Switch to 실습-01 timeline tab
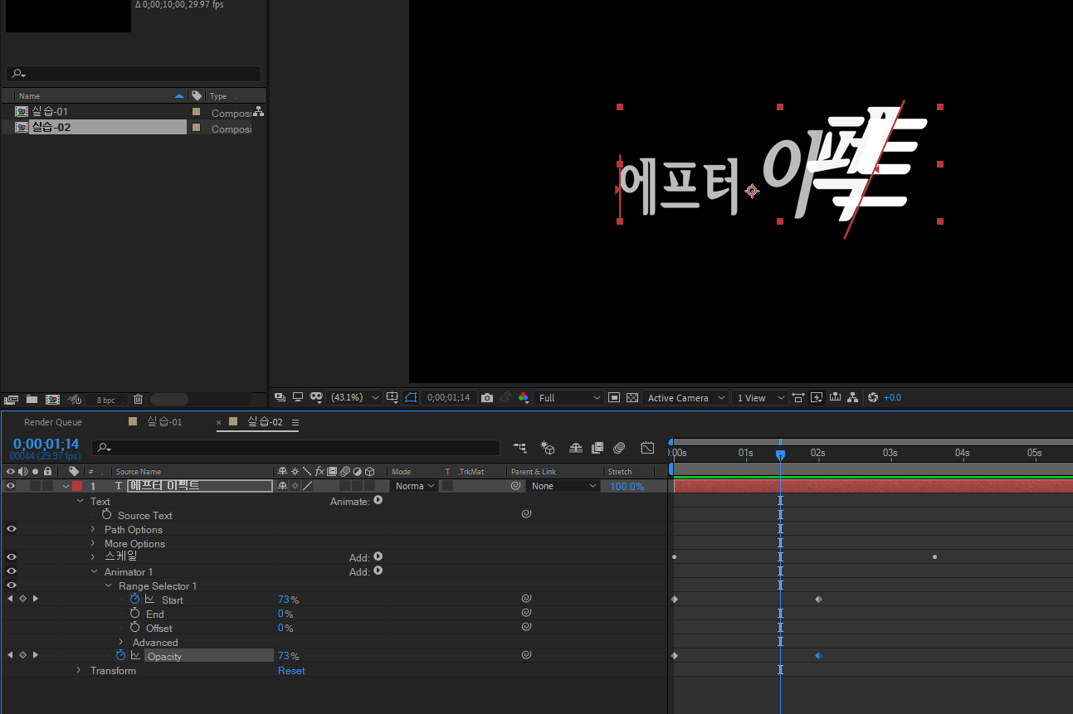The image size is (1073, 714). 164,422
